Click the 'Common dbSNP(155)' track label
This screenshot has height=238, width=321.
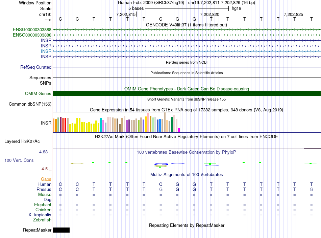click(x=30, y=104)
